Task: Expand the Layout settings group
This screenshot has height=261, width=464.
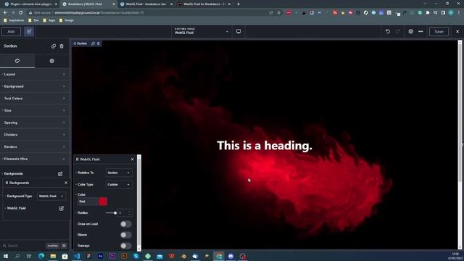Action: (35, 74)
